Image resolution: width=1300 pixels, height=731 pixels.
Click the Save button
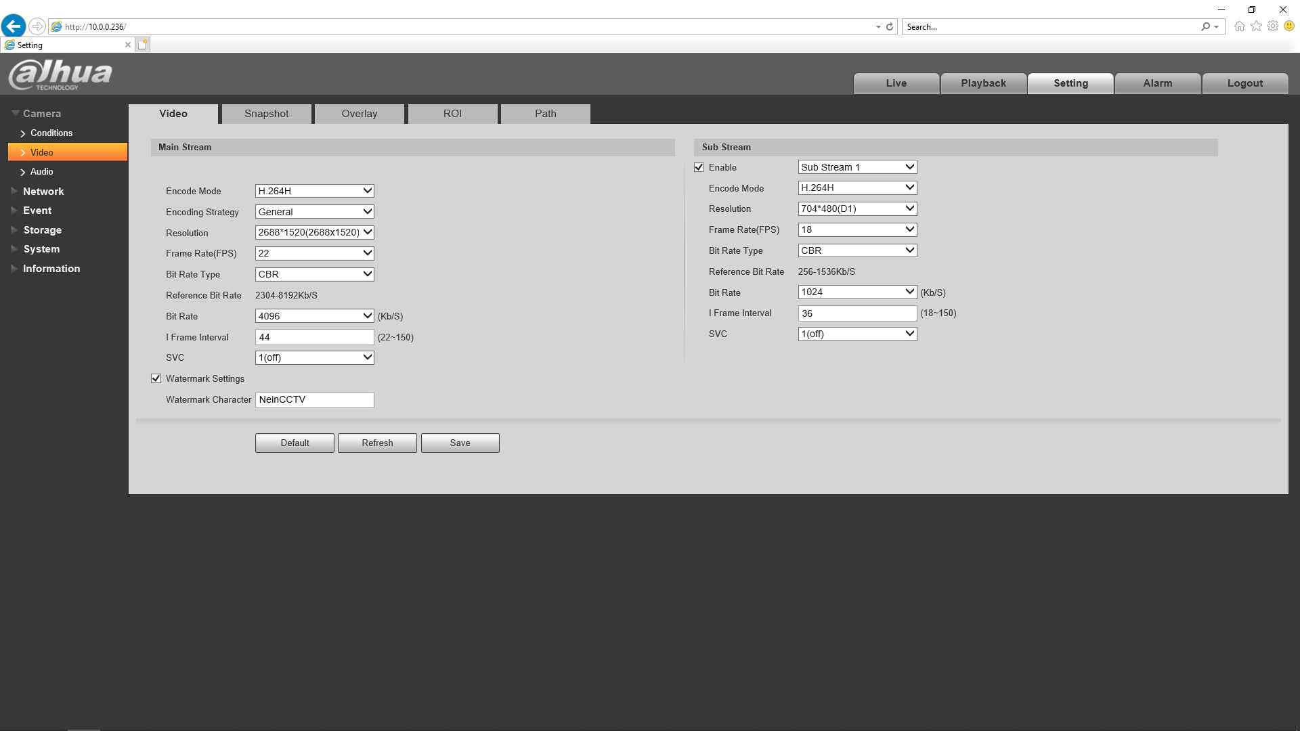point(460,443)
